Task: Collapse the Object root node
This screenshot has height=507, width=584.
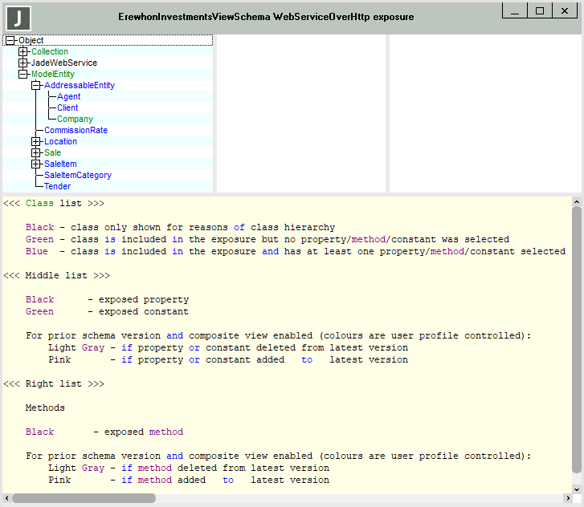Action: (x=10, y=41)
